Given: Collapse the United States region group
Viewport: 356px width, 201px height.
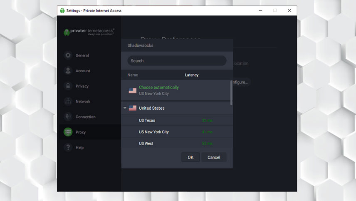Looking at the screenshot, I should pos(125,108).
